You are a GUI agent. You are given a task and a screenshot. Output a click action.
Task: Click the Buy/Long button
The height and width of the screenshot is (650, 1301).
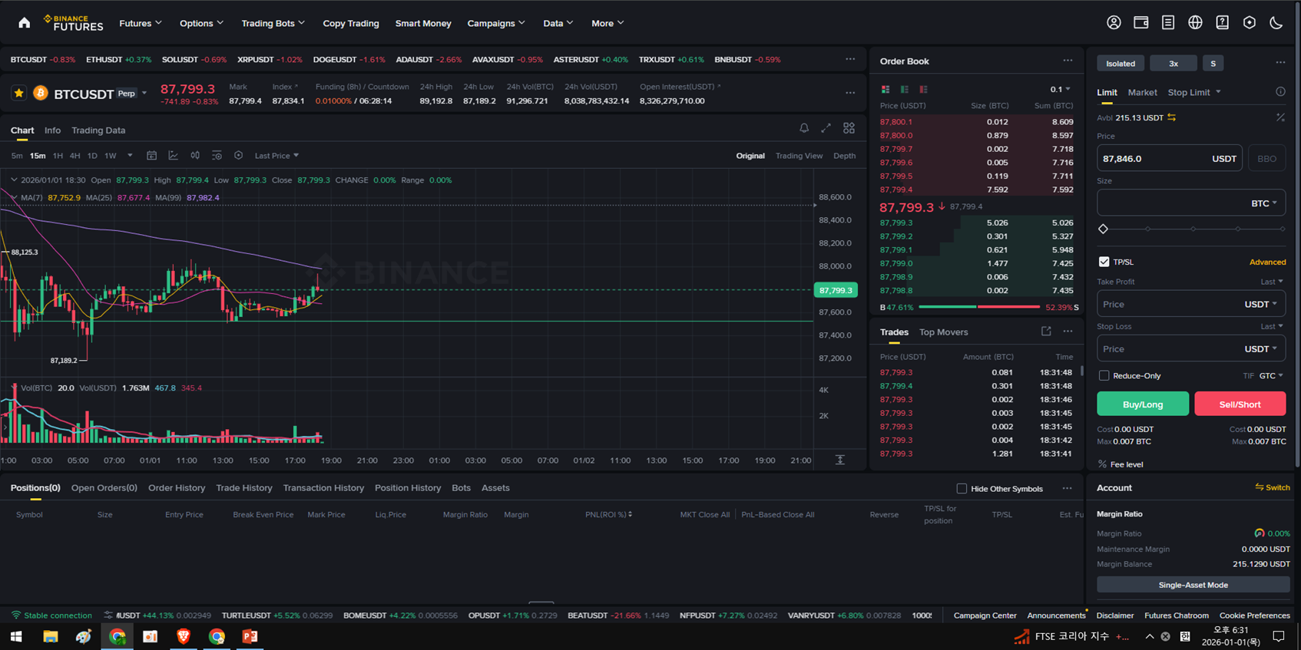[1143, 404]
